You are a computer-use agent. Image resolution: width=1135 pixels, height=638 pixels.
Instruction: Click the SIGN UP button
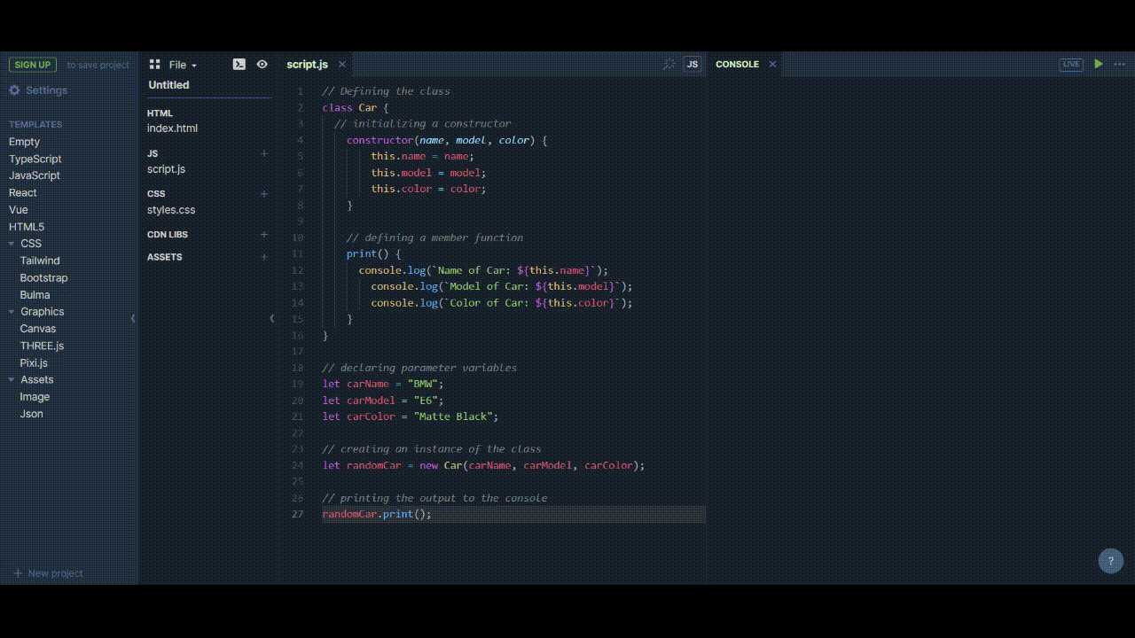point(33,65)
